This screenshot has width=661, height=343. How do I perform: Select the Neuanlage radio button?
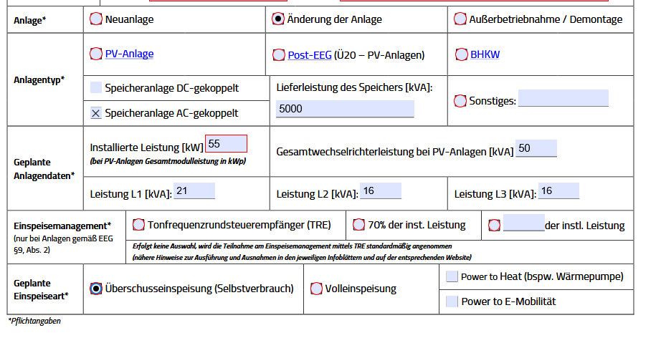coord(96,19)
